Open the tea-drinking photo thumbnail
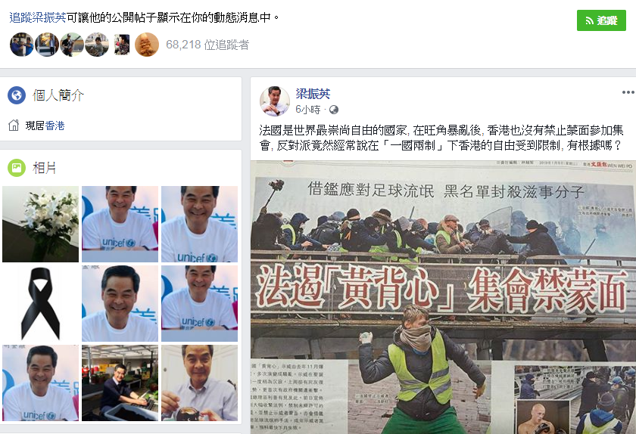The height and width of the screenshot is (434, 636). point(200,383)
